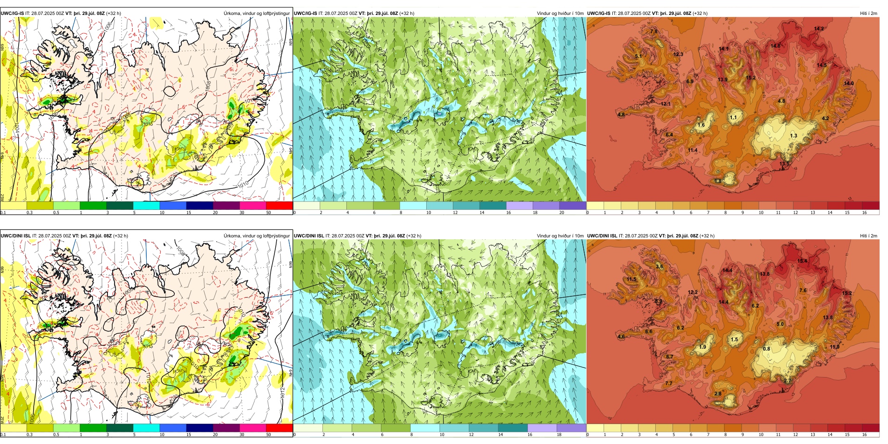Click dark red 16 swatch in IG-IS temperature legend
Viewport: 888px width, 444px height.
click(871, 206)
